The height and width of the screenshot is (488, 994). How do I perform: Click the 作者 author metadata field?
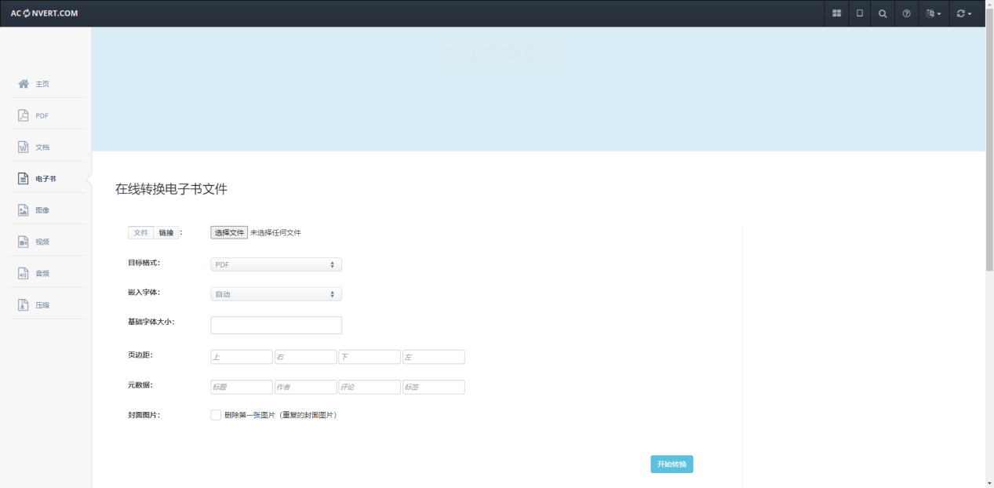(x=306, y=387)
